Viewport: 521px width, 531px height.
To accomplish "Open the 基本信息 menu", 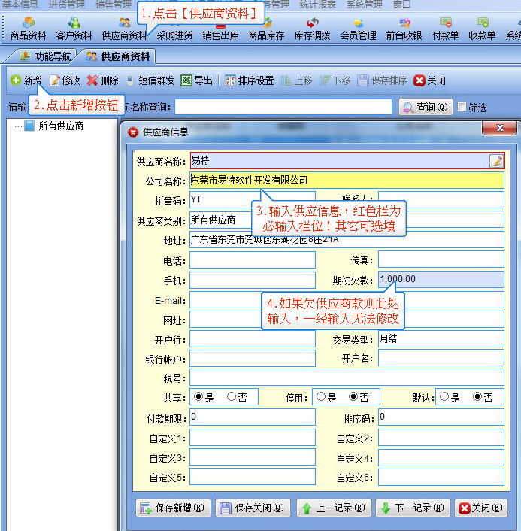I will [20, 4].
